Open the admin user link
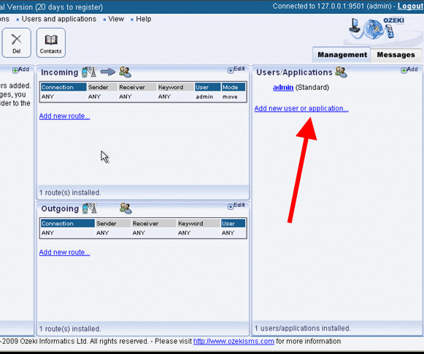 tap(283, 87)
